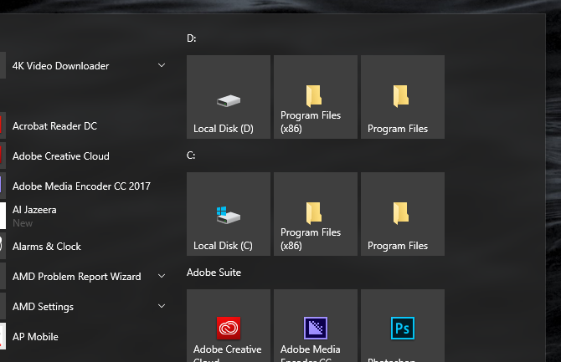Launch Adobe Media Encoder CC tile
Viewport: 561px width, 362px height.
click(x=315, y=325)
